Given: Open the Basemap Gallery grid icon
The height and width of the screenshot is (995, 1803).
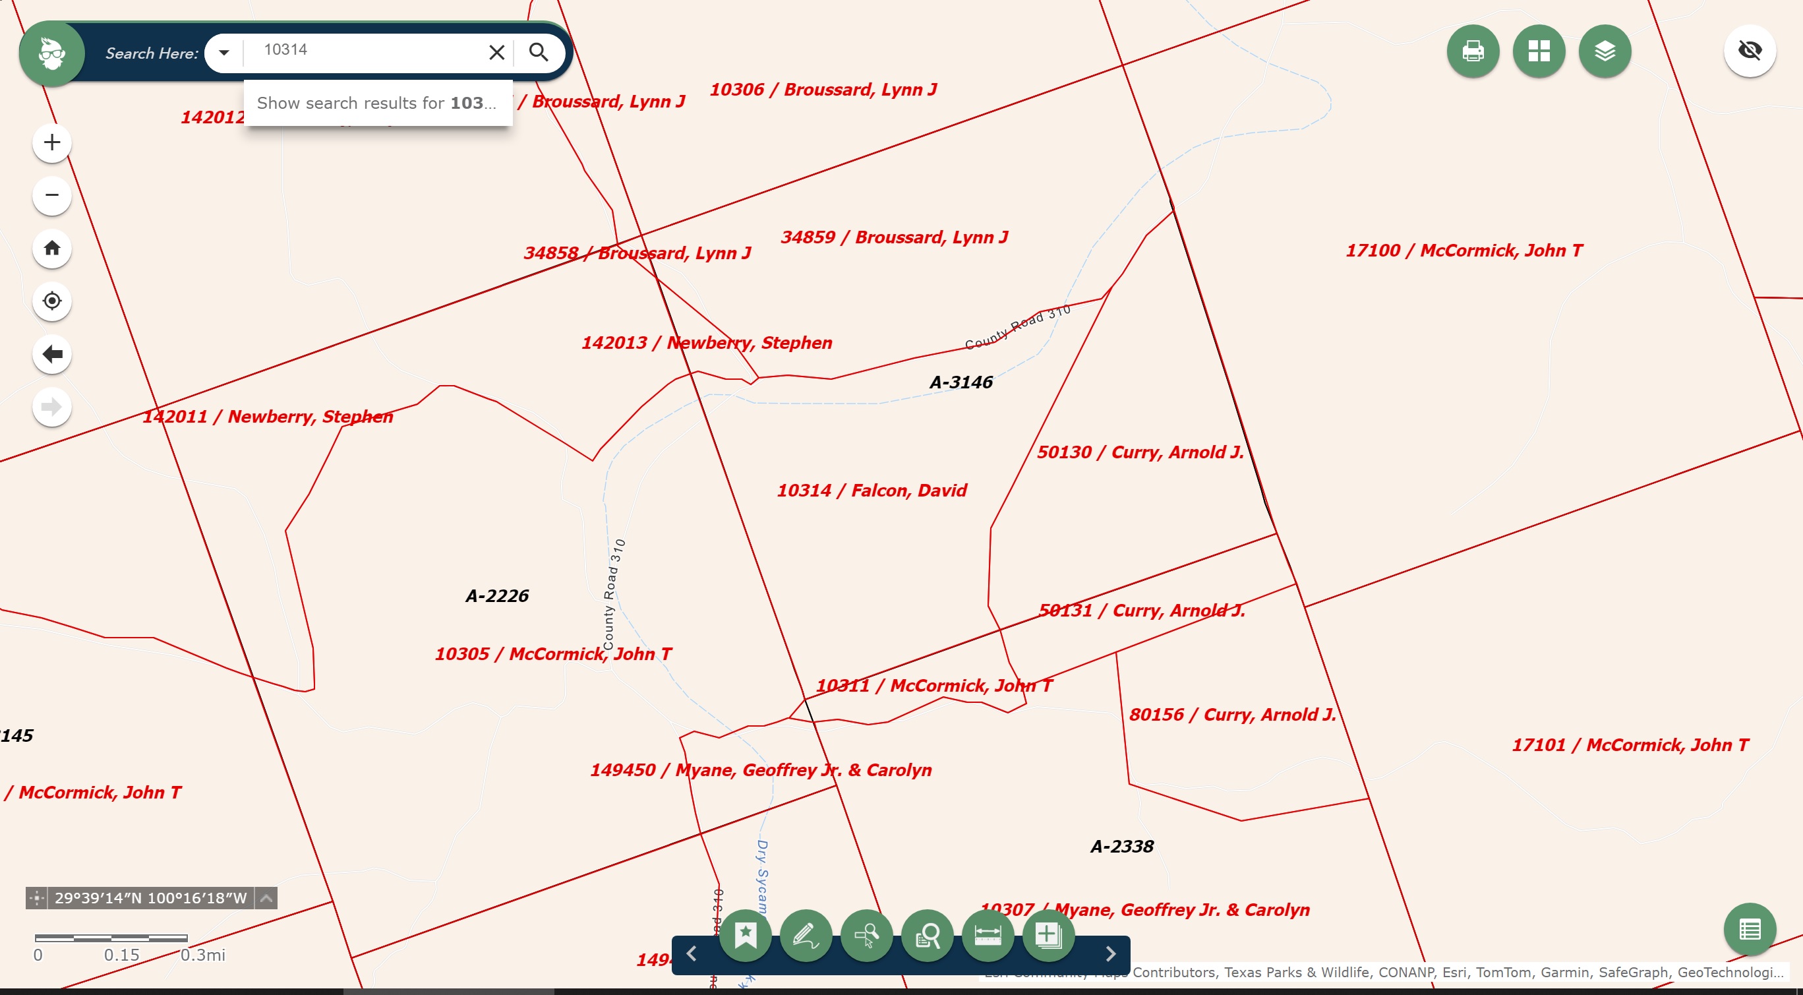Looking at the screenshot, I should tap(1539, 51).
